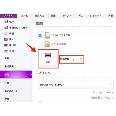This screenshot has width=116, height=116.
Task: Select 最近使用 in the sidebar
Action: point(9,66)
